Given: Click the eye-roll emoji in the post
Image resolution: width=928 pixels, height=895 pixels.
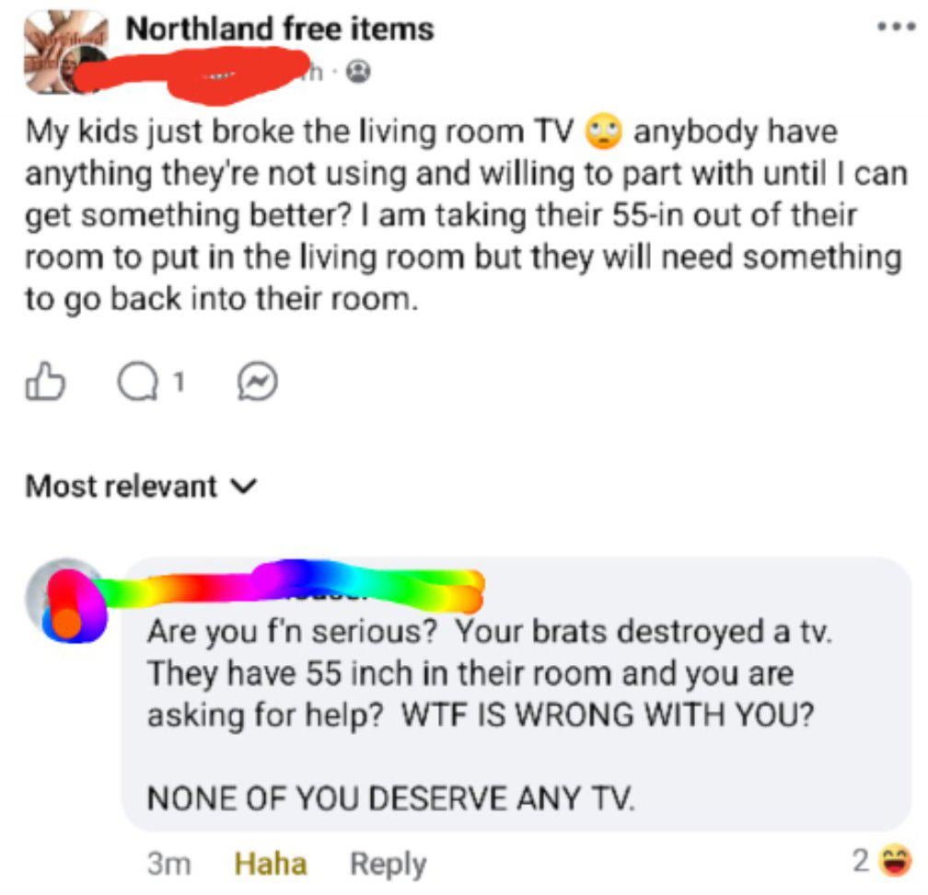Looking at the screenshot, I should 604,130.
